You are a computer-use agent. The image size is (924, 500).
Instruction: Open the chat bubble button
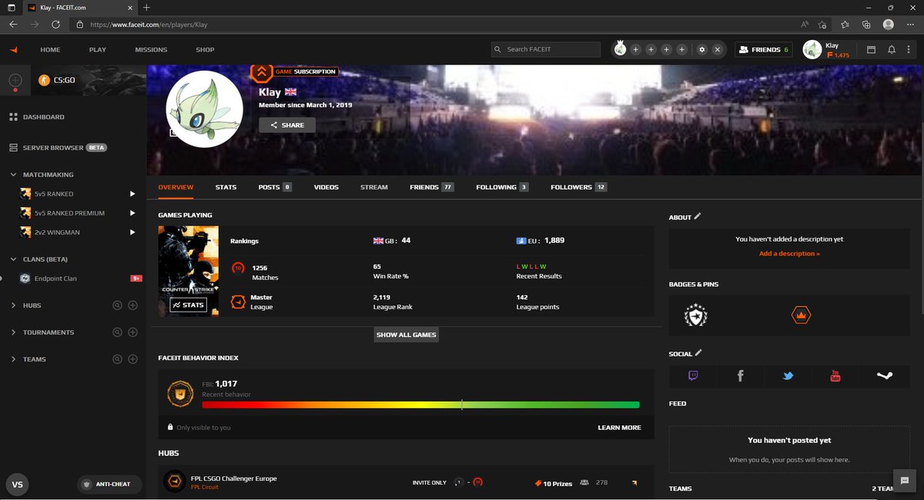tap(904, 480)
